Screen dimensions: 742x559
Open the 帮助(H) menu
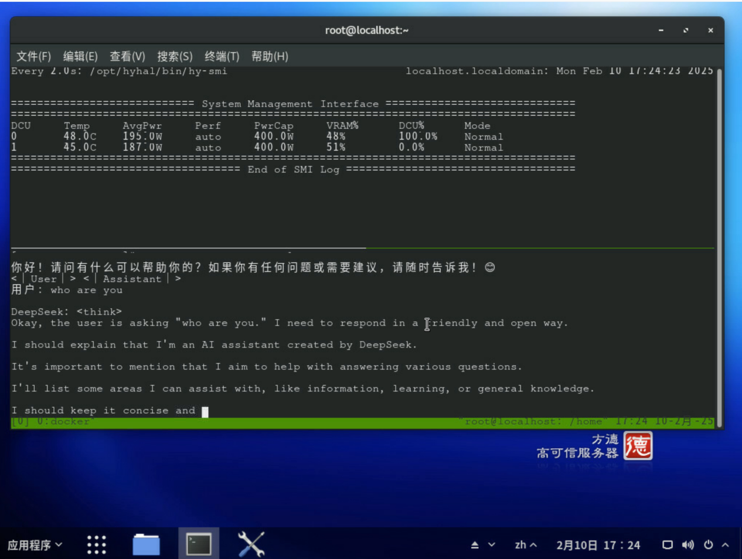pos(270,56)
